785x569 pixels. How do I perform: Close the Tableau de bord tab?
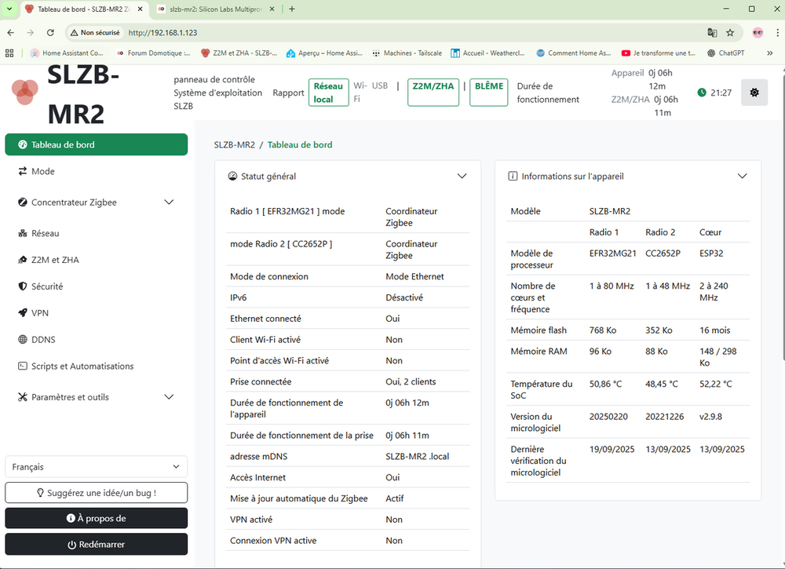(x=141, y=9)
